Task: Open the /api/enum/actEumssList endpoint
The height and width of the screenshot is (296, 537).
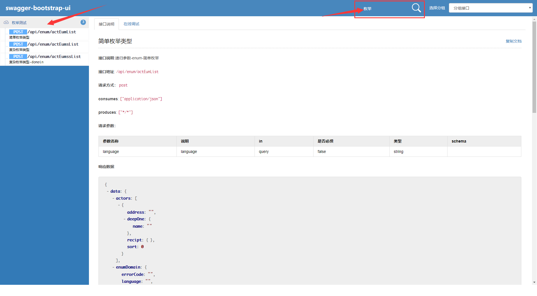Action: pos(54,57)
